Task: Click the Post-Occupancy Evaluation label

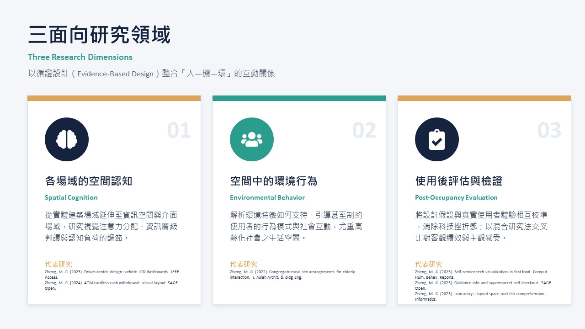Action: (456, 197)
